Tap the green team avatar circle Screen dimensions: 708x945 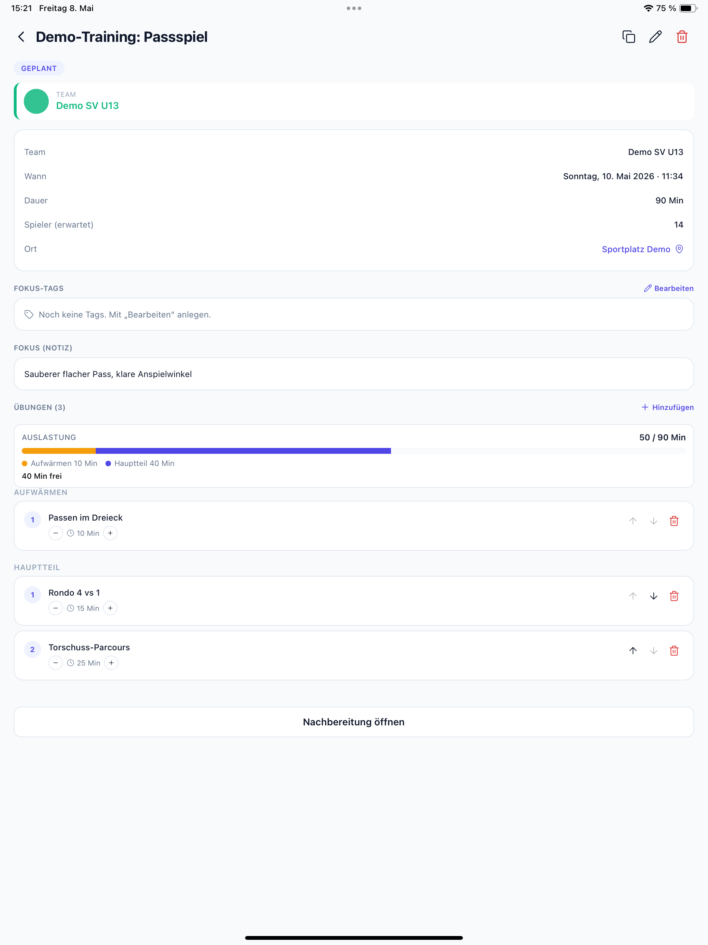click(36, 101)
